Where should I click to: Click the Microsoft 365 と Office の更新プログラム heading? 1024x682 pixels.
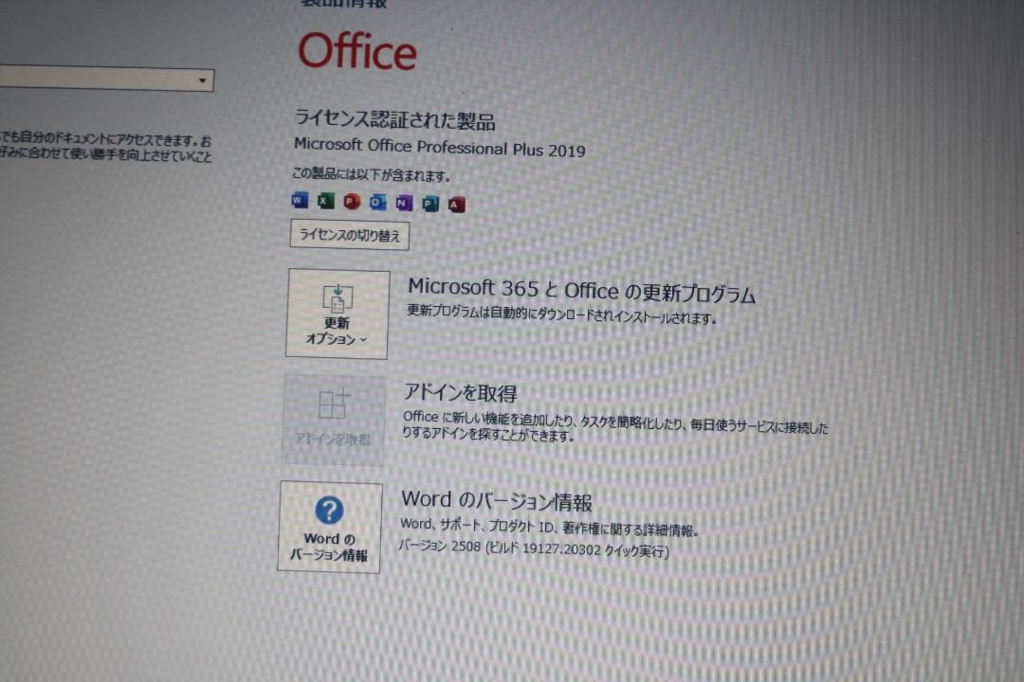coord(581,291)
